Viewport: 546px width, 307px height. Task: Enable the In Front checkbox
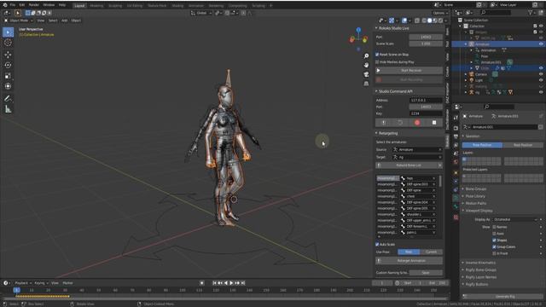pyautogui.click(x=494, y=253)
